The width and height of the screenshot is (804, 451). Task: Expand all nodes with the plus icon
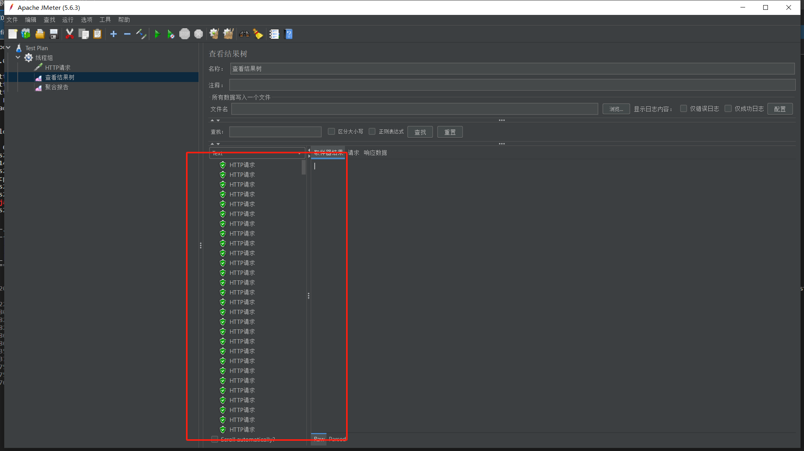113,34
